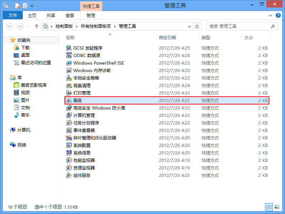Click the 系统信息 icon
Viewport: 285px width, 214px height.
[69, 153]
